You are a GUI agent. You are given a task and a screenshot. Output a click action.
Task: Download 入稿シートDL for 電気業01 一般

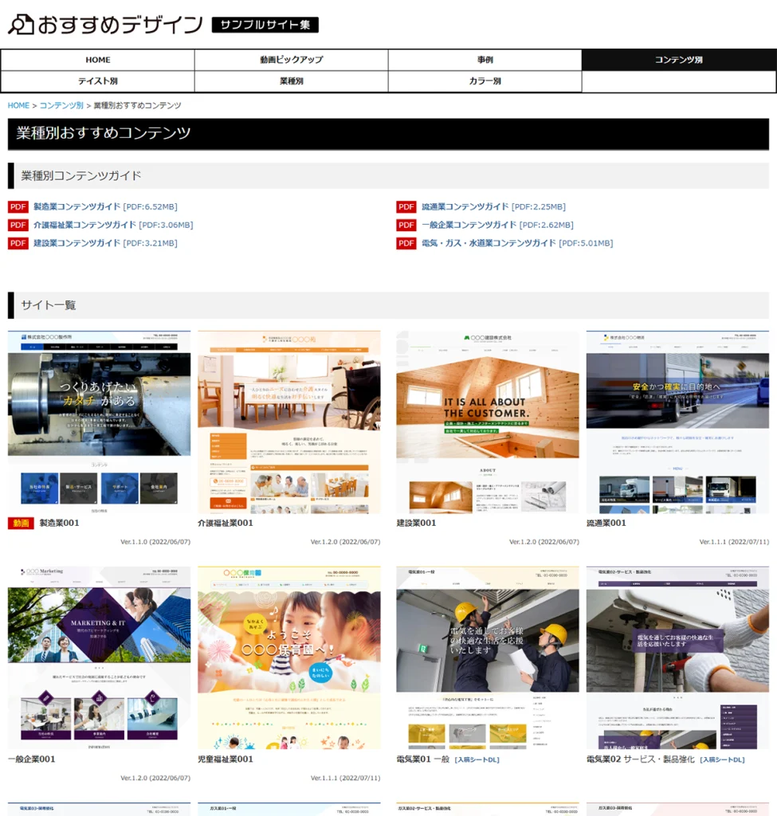pos(477,760)
